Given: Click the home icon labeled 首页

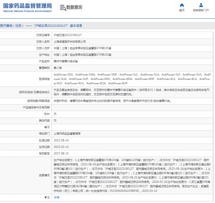Looking at the screenshot, I should coord(182,5).
